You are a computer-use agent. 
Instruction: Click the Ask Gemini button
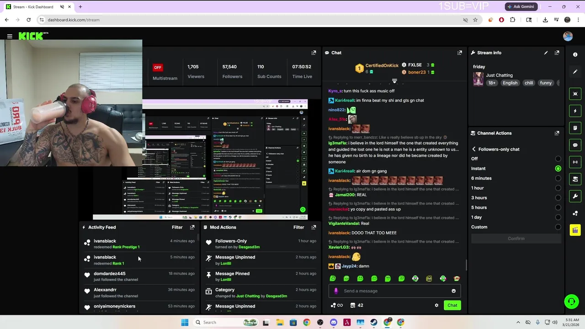(x=521, y=7)
